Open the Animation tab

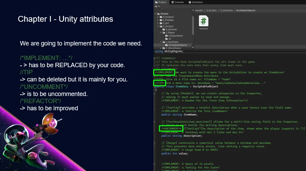click(x=196, y=2)
